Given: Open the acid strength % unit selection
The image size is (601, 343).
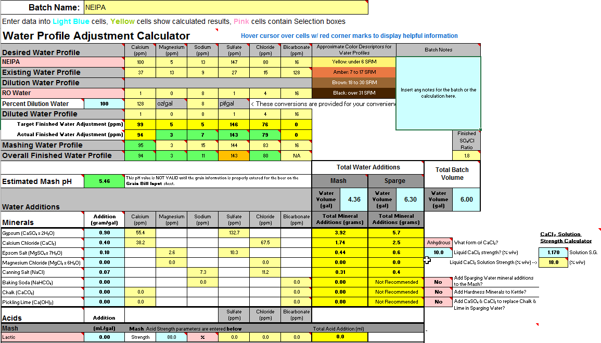Looking at the screenshot, I should 202,337.
